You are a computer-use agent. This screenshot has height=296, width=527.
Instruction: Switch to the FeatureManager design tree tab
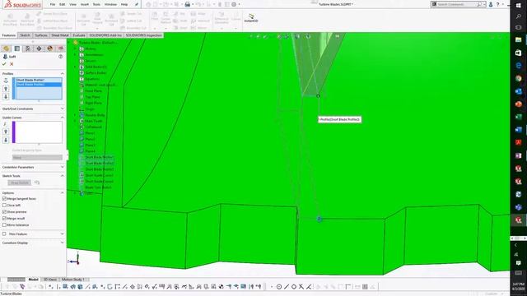(6, 49)
